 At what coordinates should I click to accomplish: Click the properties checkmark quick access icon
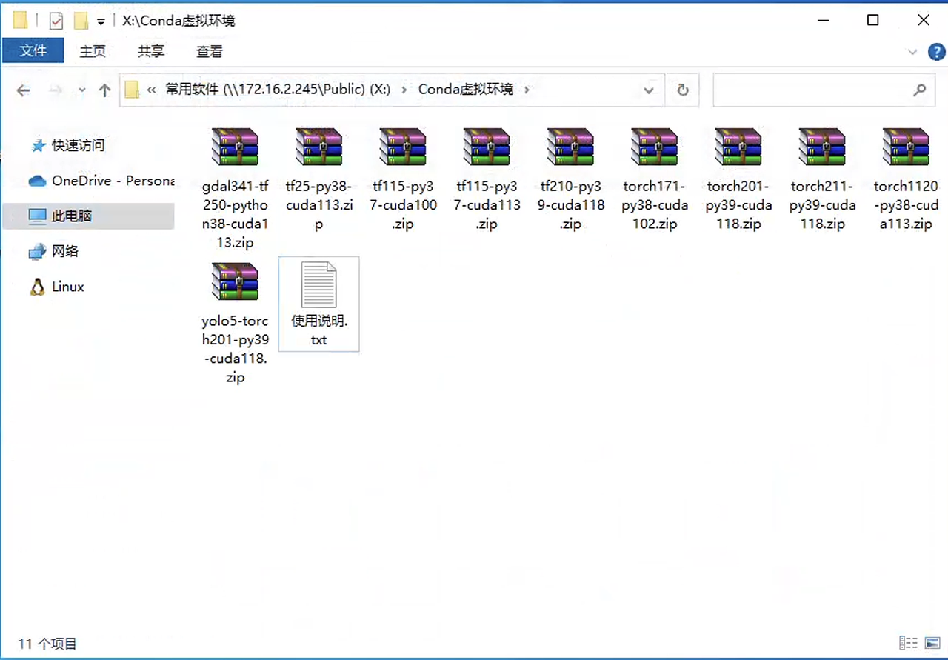(56, 21)
